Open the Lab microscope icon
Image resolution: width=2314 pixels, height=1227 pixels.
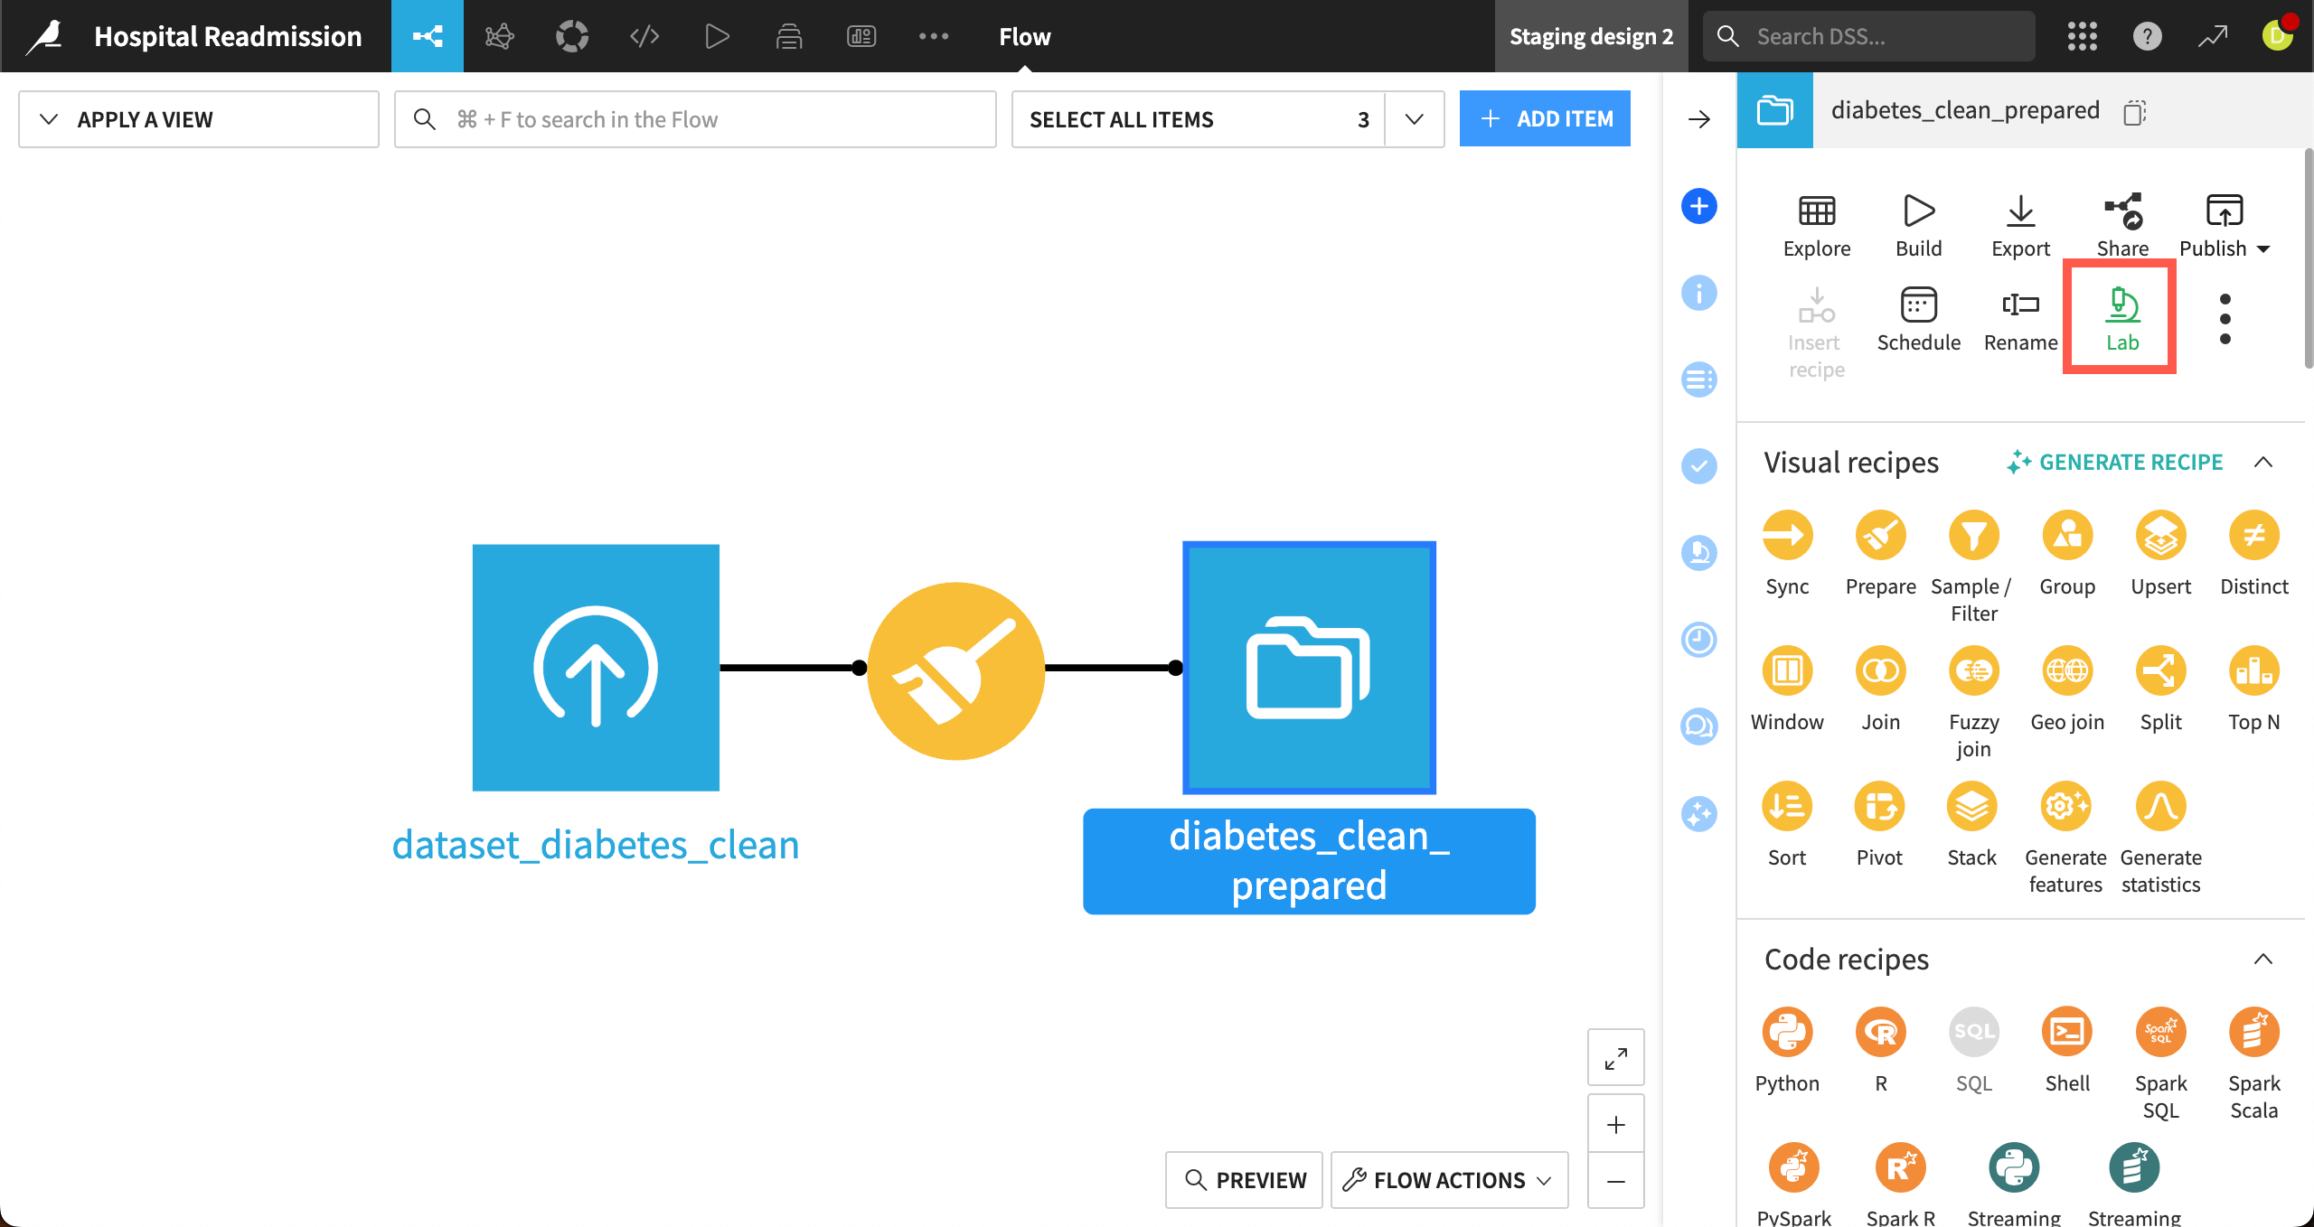click(2121, 307)
